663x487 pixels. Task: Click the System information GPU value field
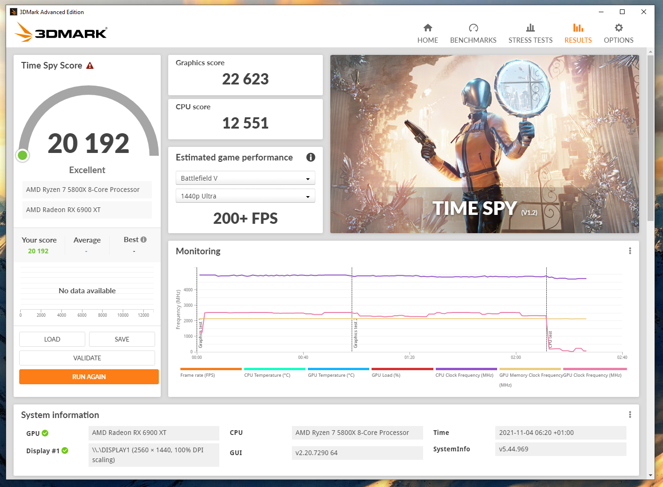154,433
